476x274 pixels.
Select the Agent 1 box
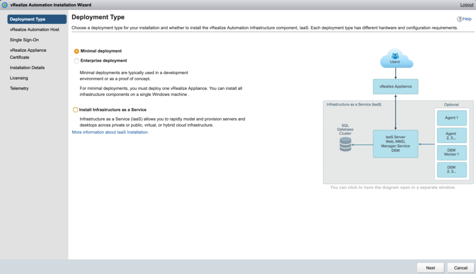(451, 118)
